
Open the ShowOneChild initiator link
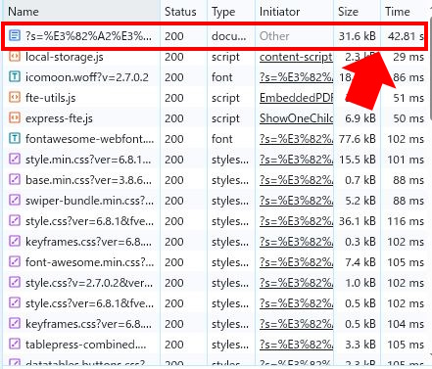[x=296, y=118]
